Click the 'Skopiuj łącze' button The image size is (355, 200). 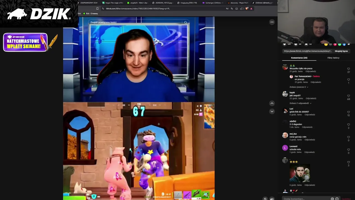point(341,51)
